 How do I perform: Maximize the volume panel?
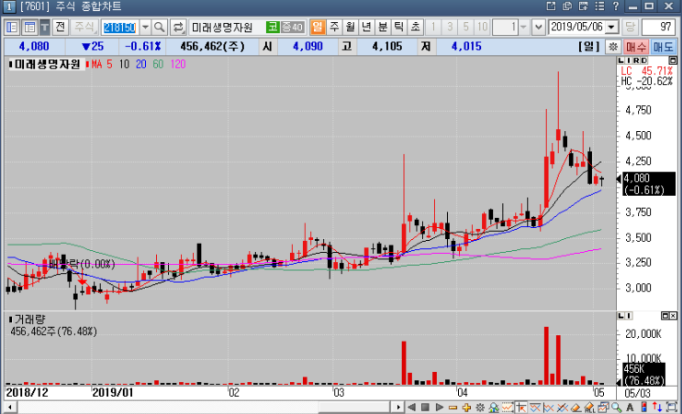point(665,316)
